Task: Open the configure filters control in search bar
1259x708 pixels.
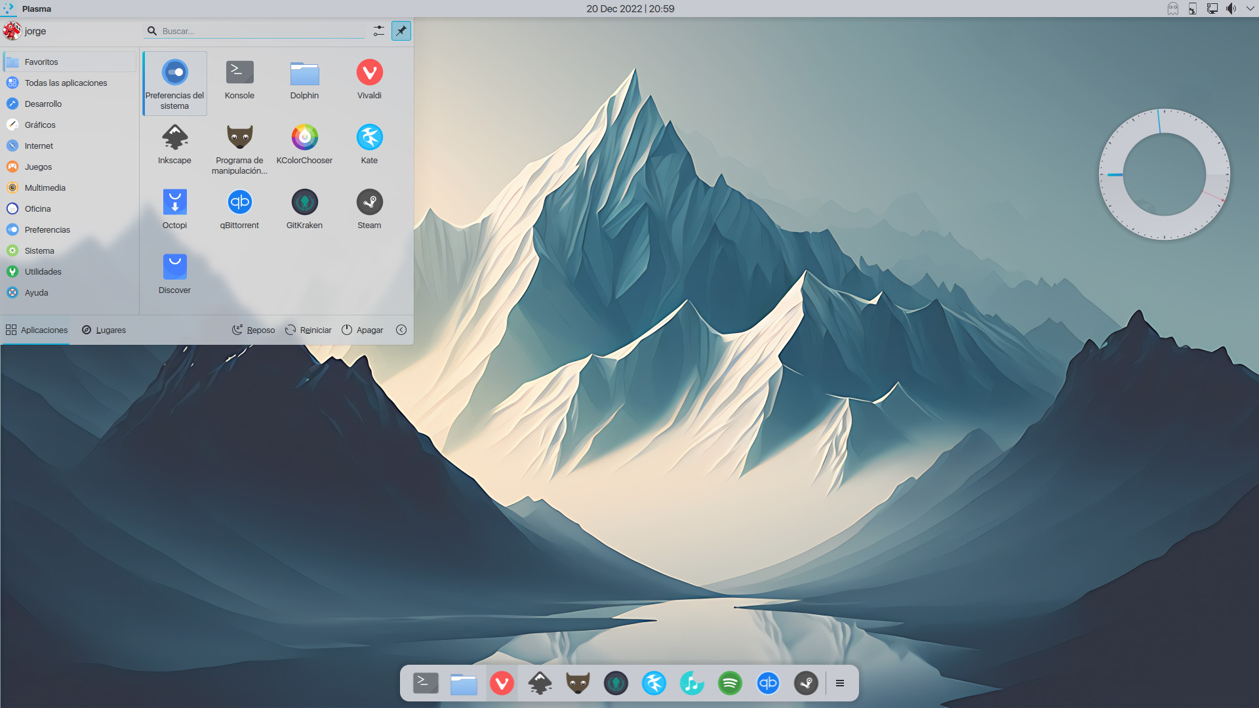Action: coord(378,31)
